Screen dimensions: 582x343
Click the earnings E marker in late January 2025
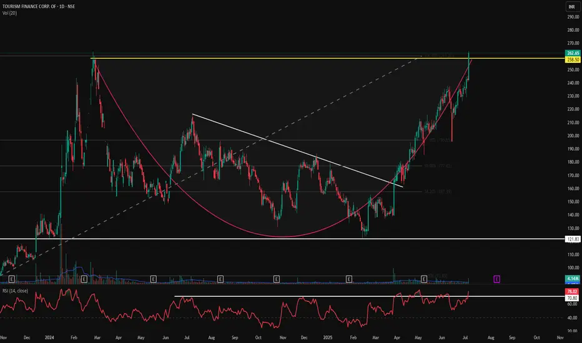click(349, 279)
